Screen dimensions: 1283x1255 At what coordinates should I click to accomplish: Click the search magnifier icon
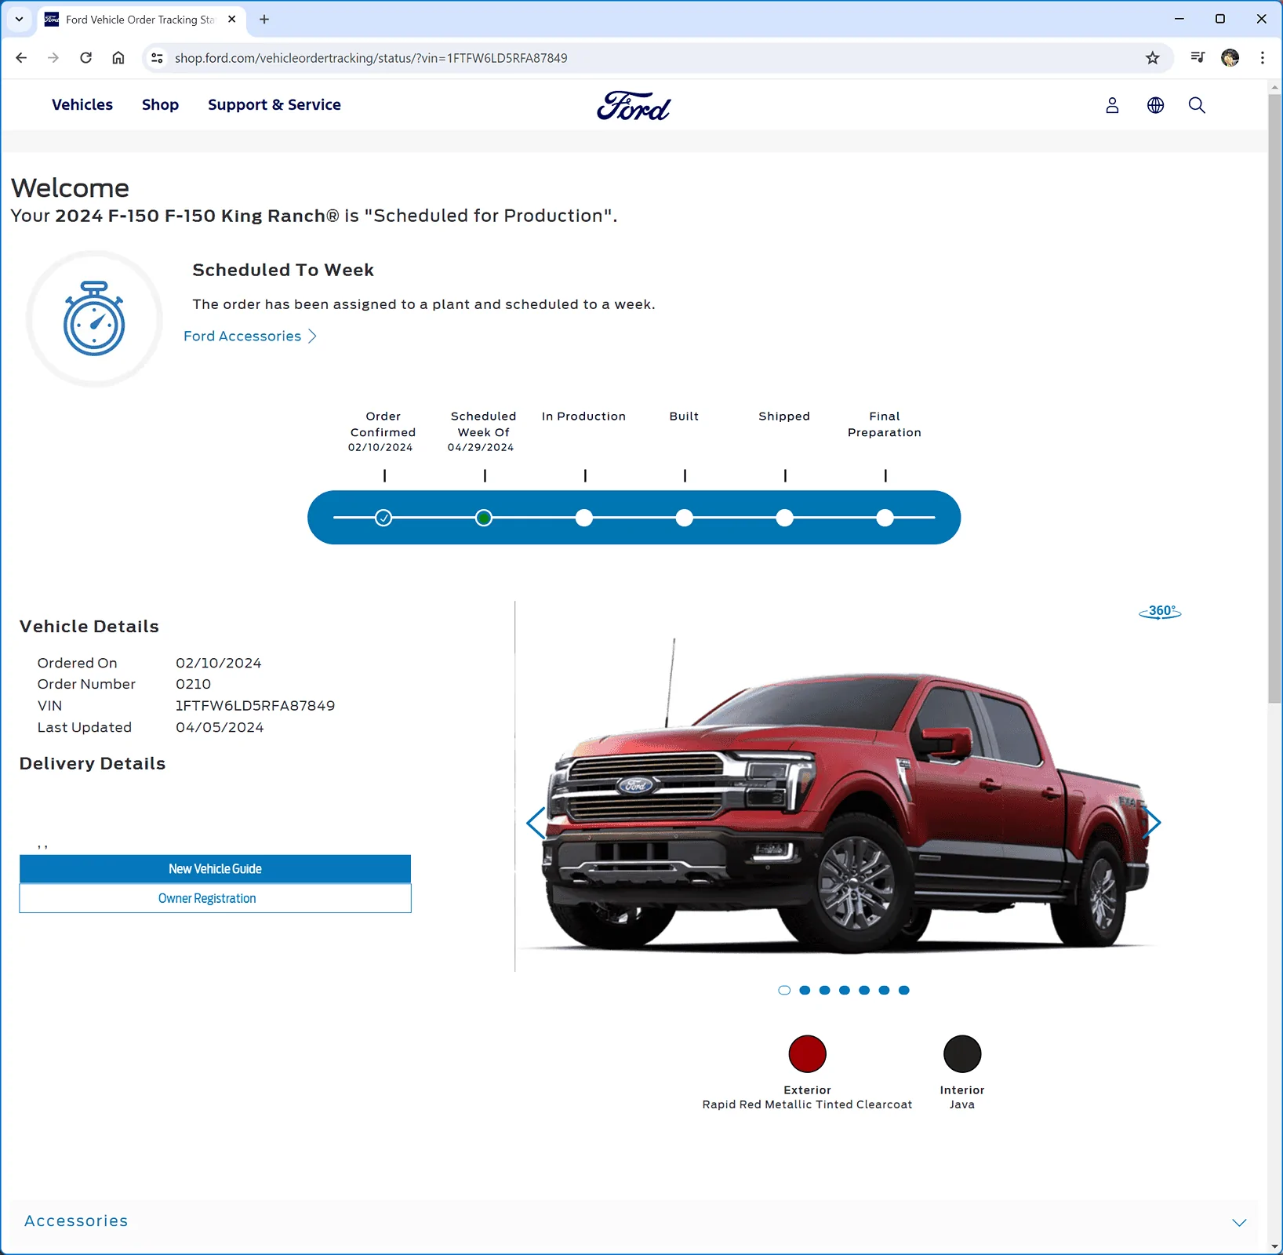click(x=1197, y=105)
